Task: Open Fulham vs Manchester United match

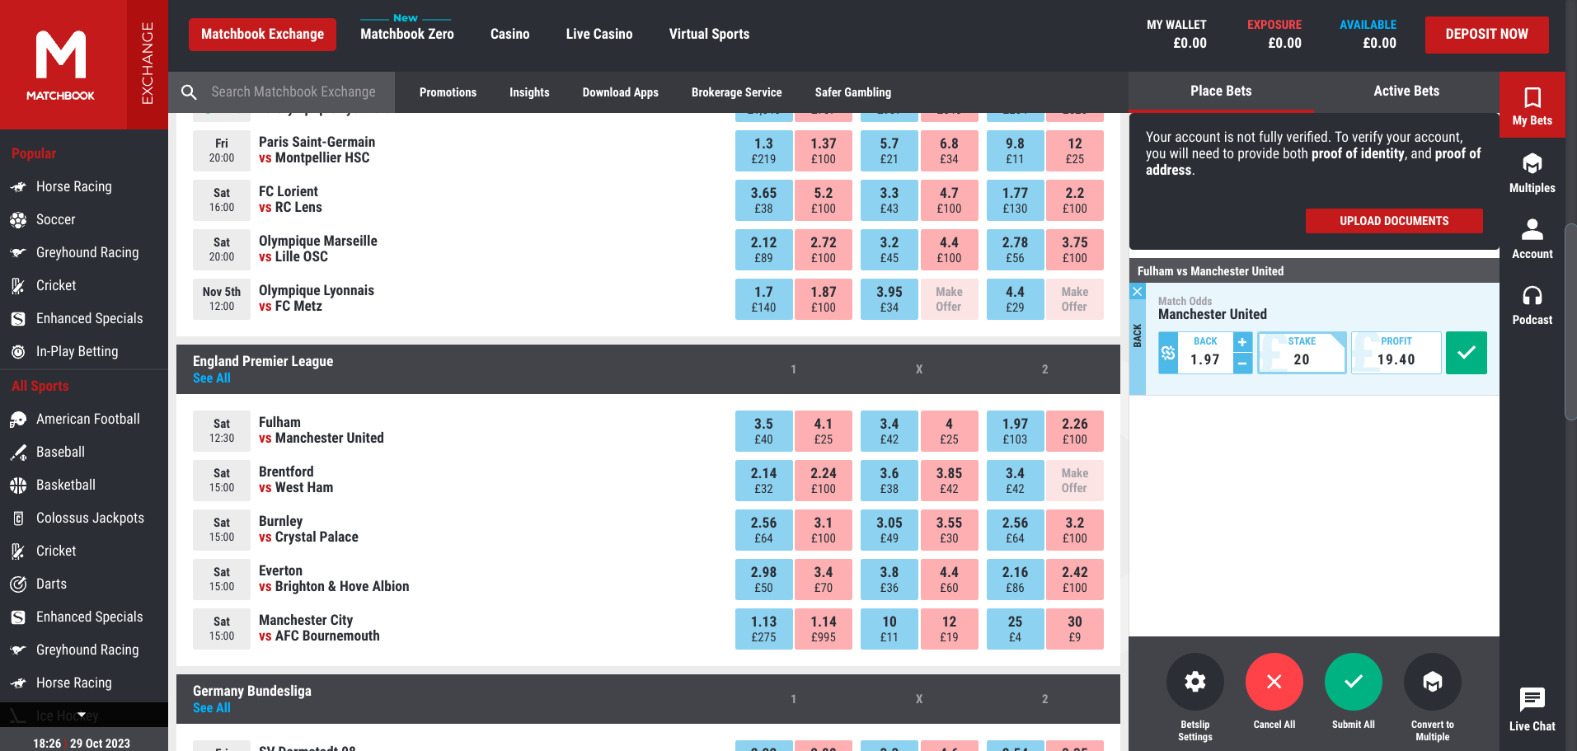Action: click(321, 430)
